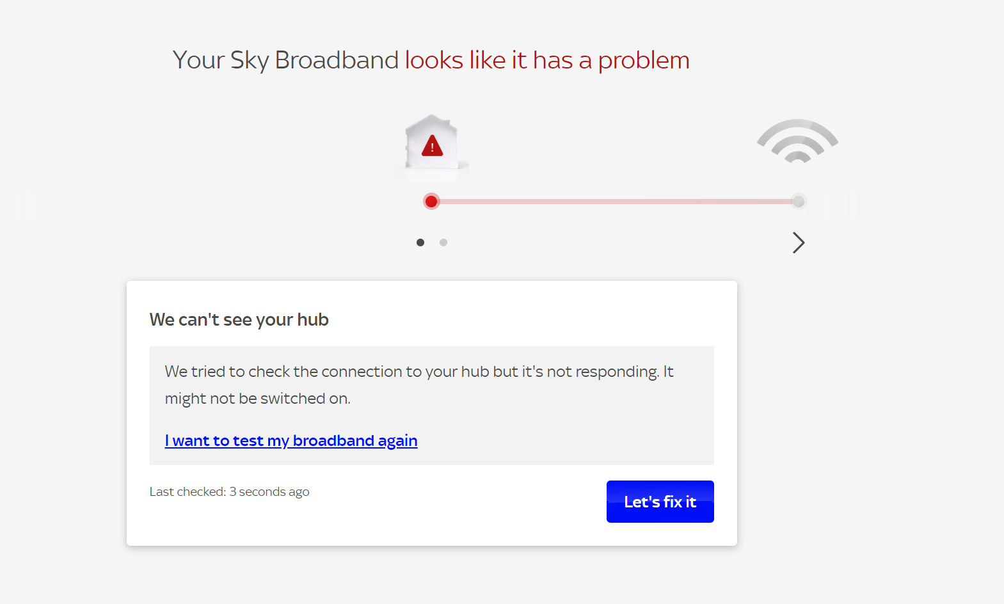
Task: Click the grey status dot under the Wi-Fi icon
Action: point(798,202)
